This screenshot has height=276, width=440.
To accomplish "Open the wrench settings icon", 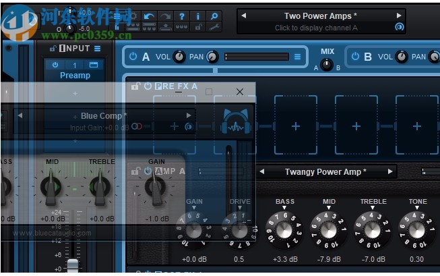I will [214, 27].
